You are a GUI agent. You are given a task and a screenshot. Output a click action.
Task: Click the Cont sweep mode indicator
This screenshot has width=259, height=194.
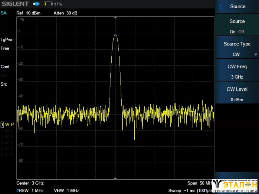click(x=5, y=67)
